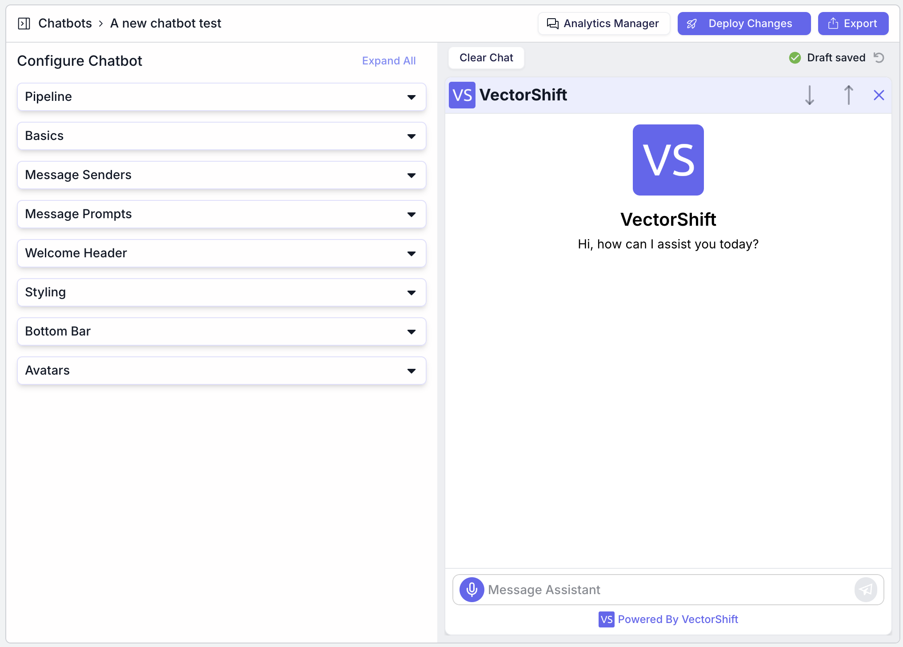This screenshot has width=903, height=647.
Task: Click the downward scroll arrow in chat header
Action: 810,95
